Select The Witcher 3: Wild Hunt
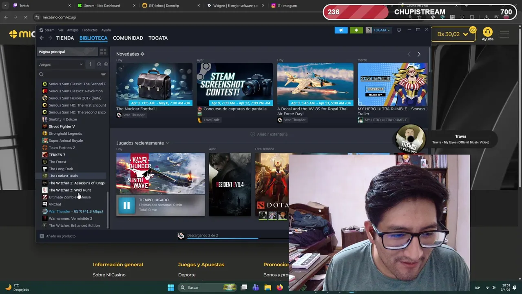 click(70, 190)
